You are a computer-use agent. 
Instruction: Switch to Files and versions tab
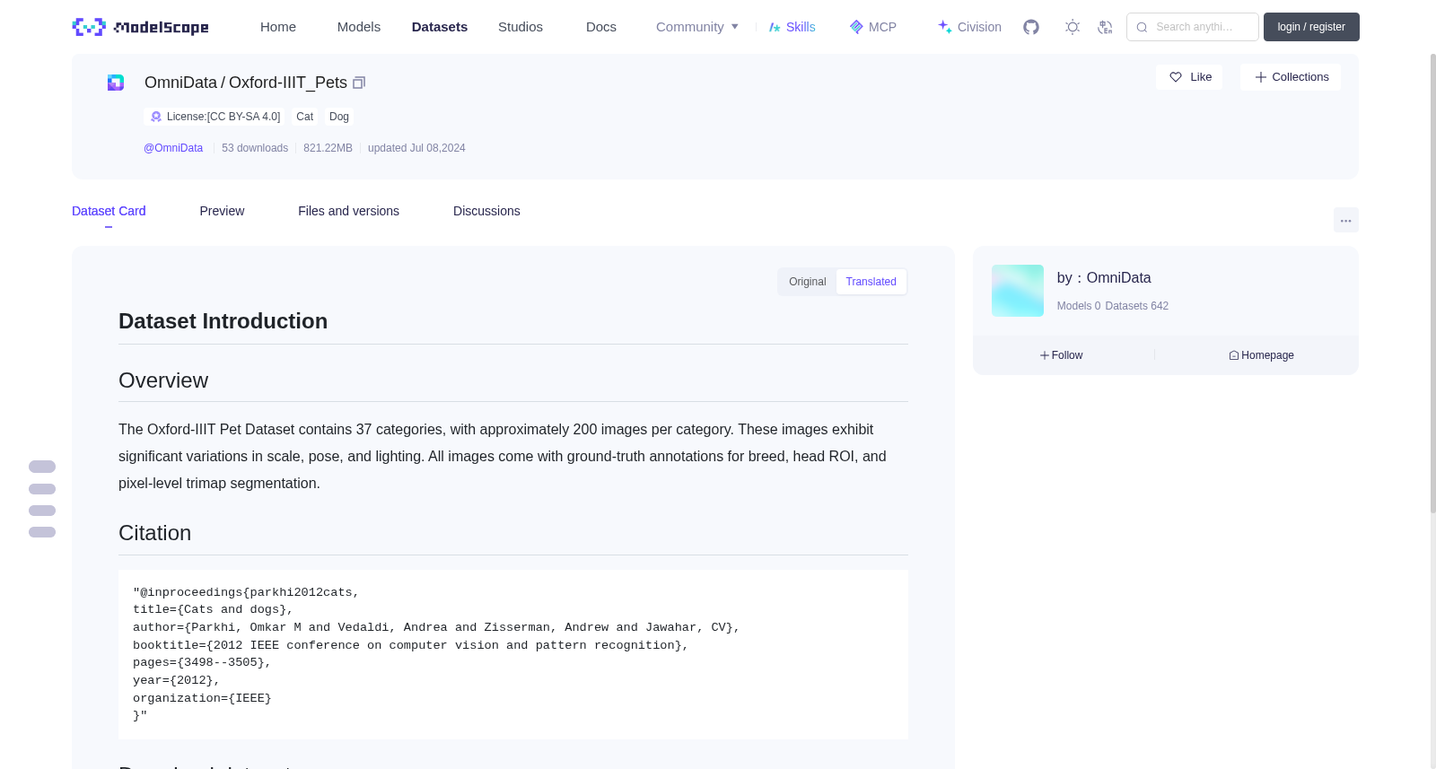348,211
